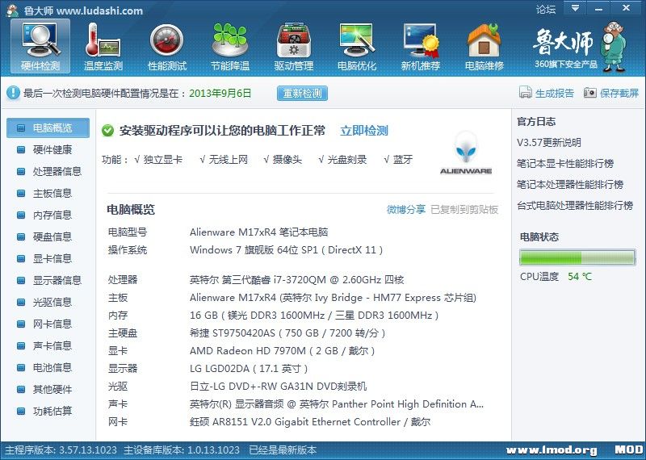646x460 pixels.
Task: Click the 主程序版本 status bar entry
Action: point(61,450)
